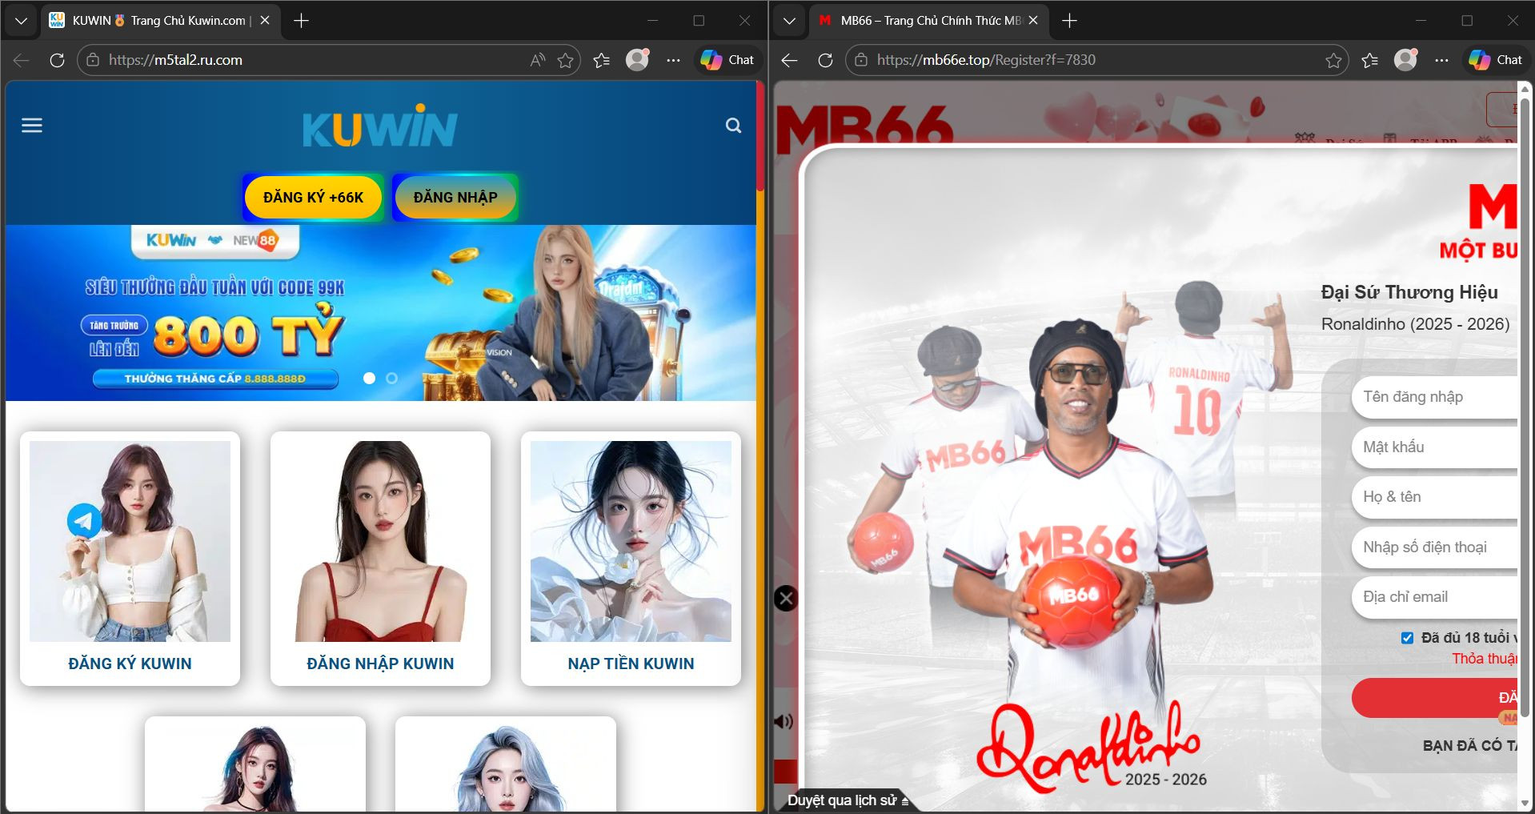The image size is (1535, 814).
Task: Open the profile avatar in the left window
Action: (x=637, y=60)
